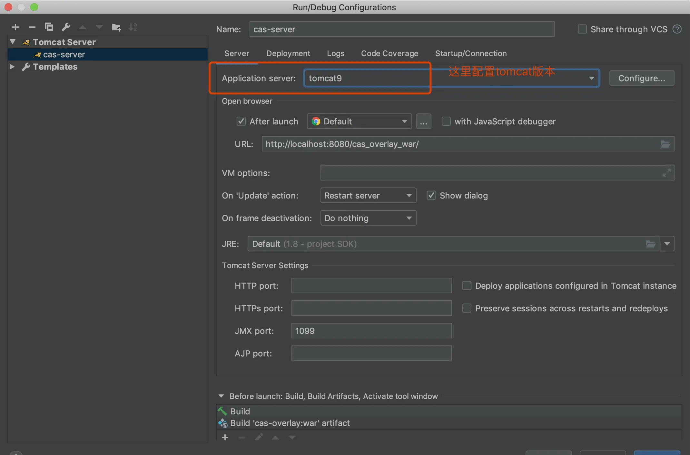
Task: Click the Configure... button
Action: pos(641,78)
